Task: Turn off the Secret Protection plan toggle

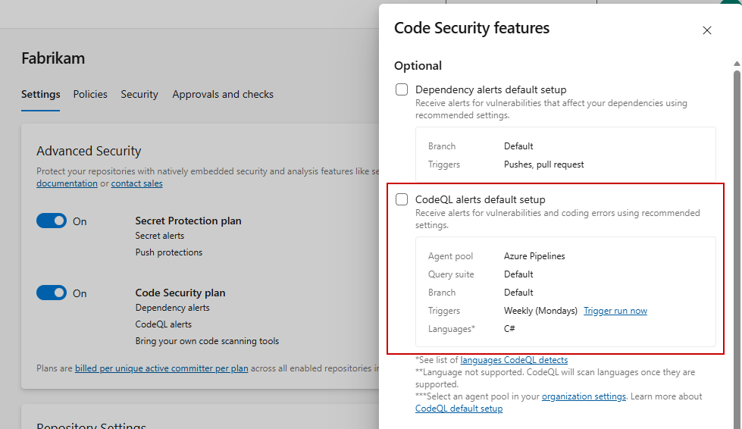Action: click(x=52, y=221)
